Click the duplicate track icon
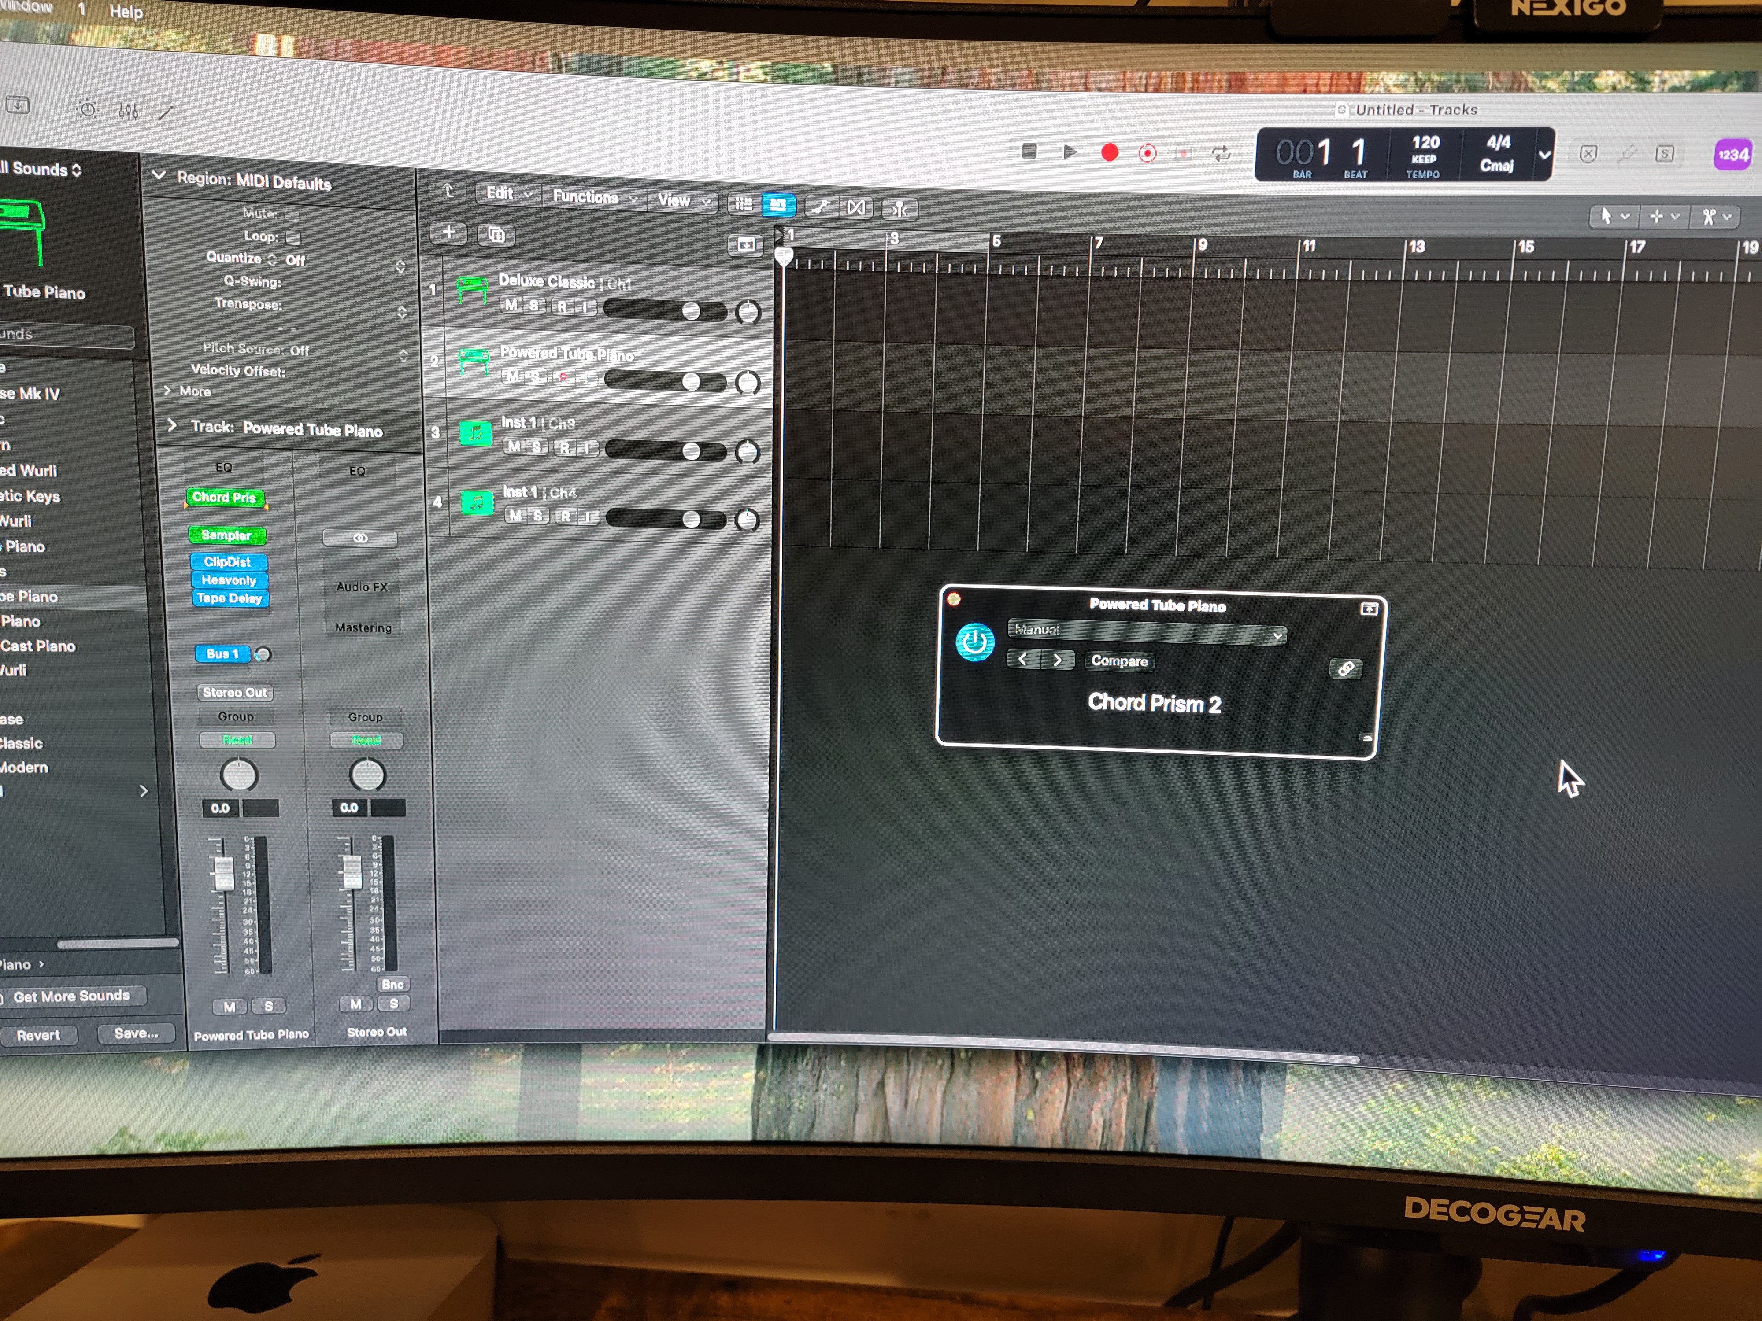 pos(496,234)
